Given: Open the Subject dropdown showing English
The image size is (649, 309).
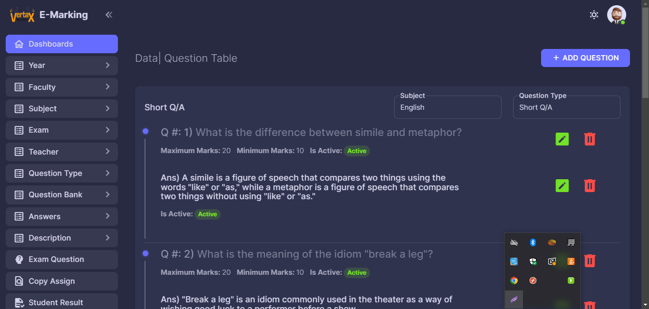Looking at the screenshot, I should pyautogui.click(x=447, y=107).
